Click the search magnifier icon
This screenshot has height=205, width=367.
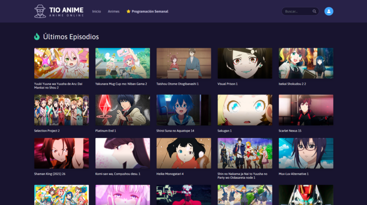click(x=314, y=11)
